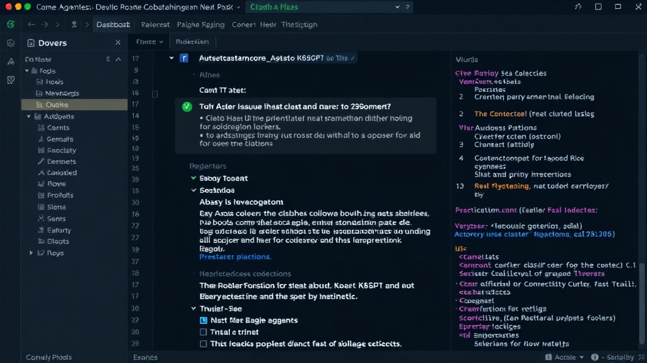Image resolution: width=647 pixels, height=363 pixels.
Task: Click the icon in the title bar right
Action: 578,6
